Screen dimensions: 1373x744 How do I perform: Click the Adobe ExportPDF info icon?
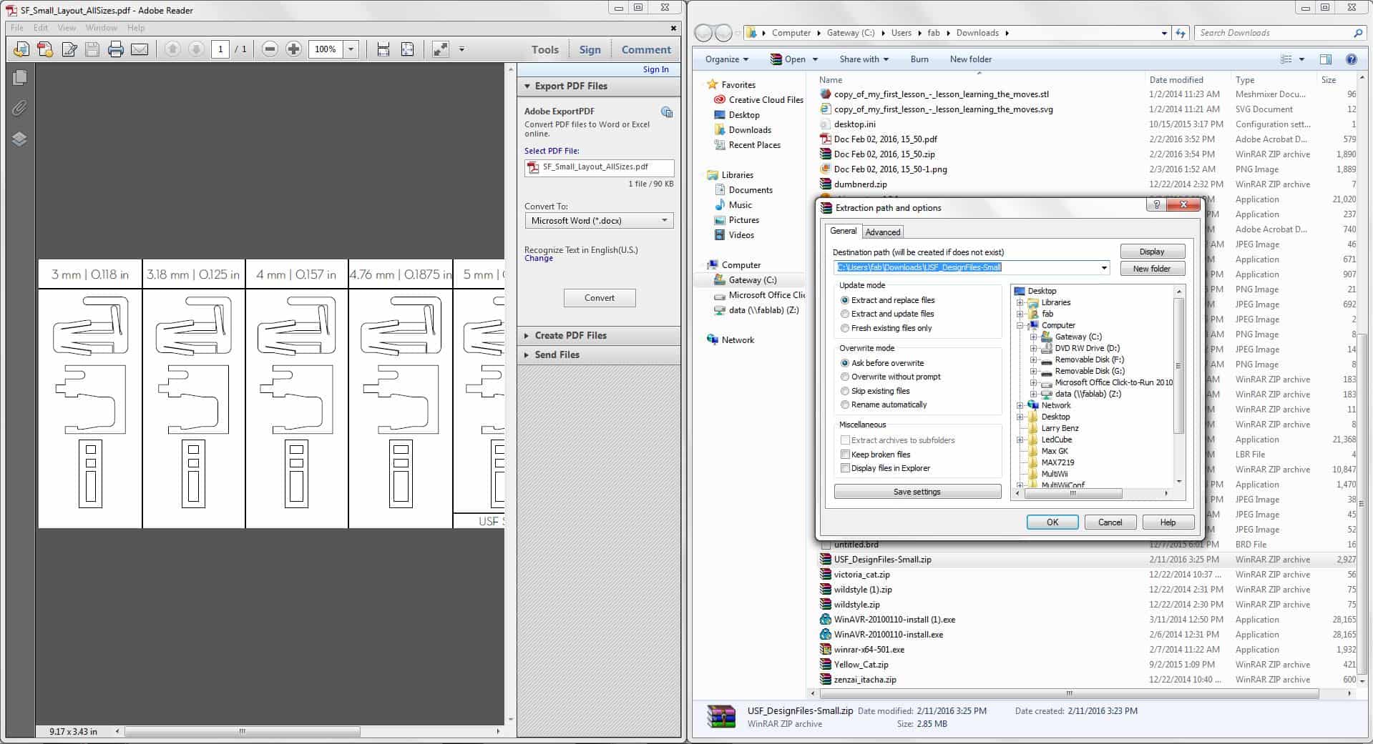click(x=667, y=112)
